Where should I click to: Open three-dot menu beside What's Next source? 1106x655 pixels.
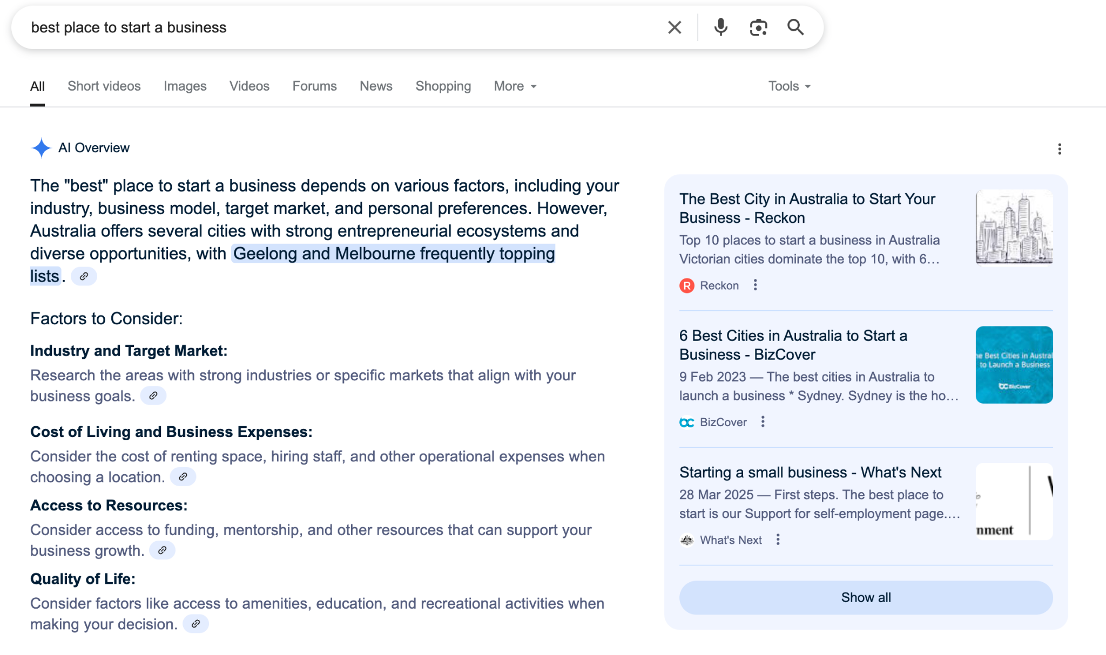(778, 539)
